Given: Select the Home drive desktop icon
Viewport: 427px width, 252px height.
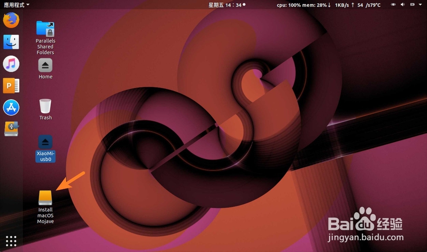Looking at the screenshot, I should pyautogui.click(x=45, y=69).
